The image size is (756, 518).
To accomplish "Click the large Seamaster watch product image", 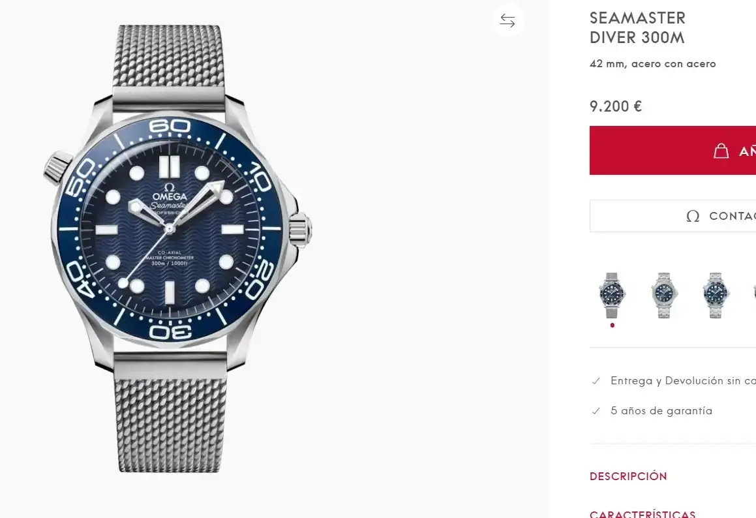I will pyautogui.click(x=177, y=247).
